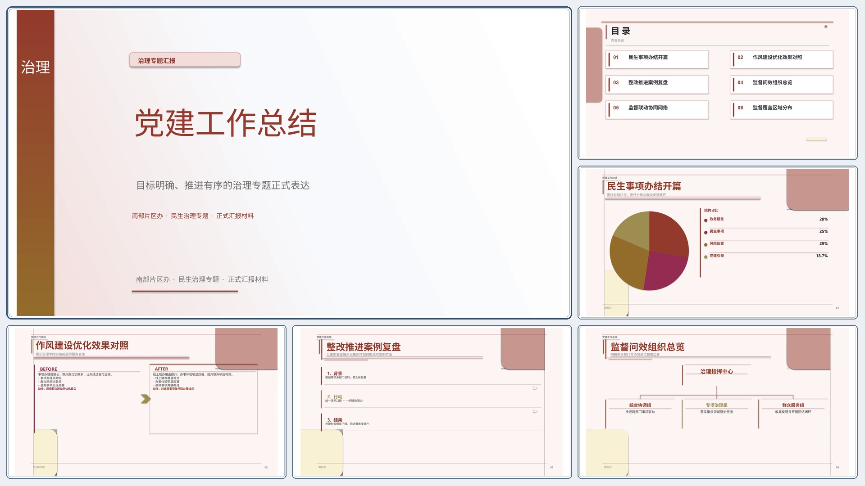Open contents entry 03 整改推进案例复盘
865x486 pixels.
point(657,84)
